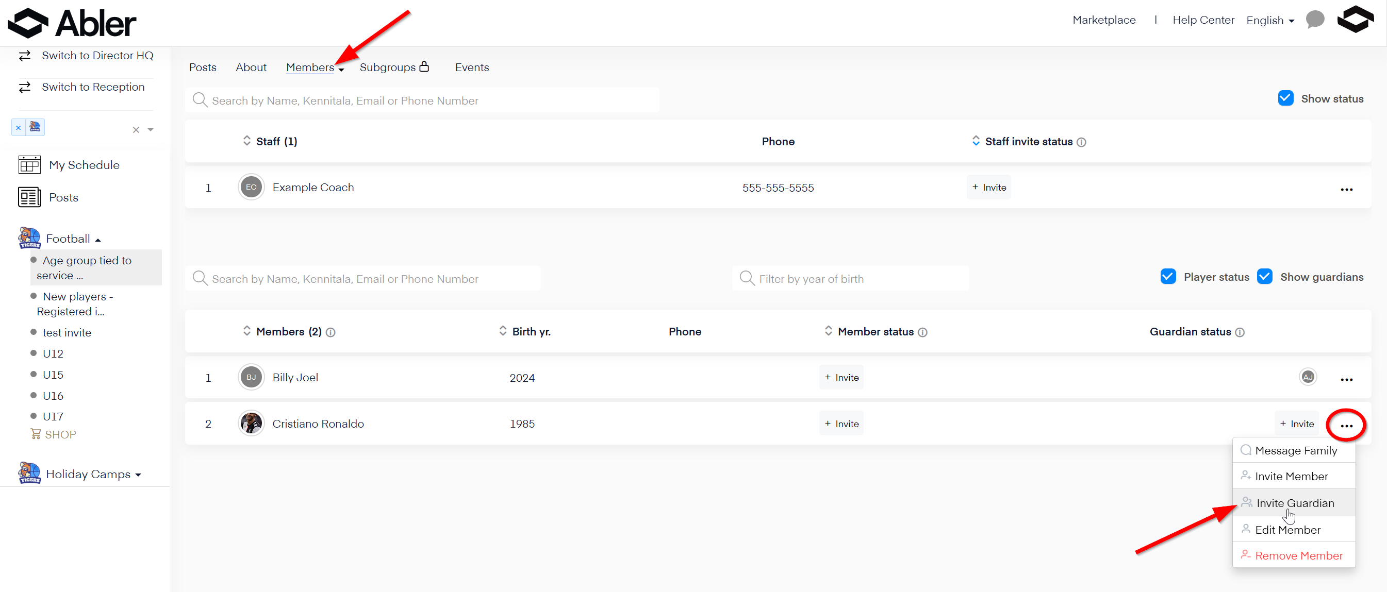
Task: Select Invite Guardian from context menu
Action: [1294, 503]
